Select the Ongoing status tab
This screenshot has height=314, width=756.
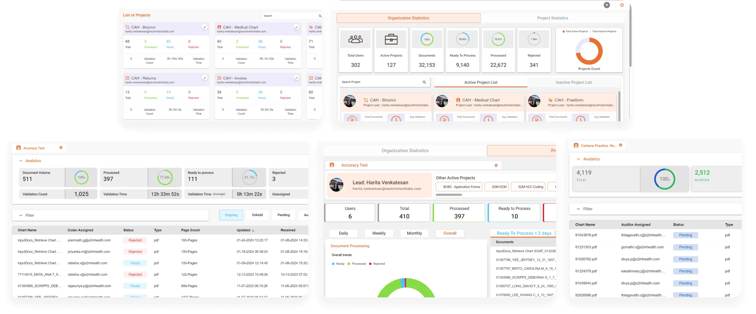[231, 215]
